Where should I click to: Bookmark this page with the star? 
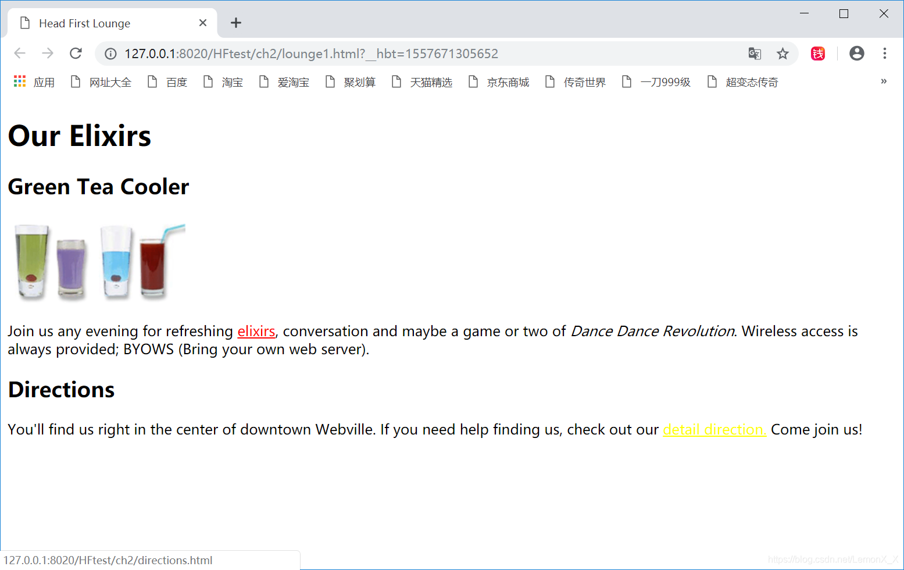click(782, 54)
